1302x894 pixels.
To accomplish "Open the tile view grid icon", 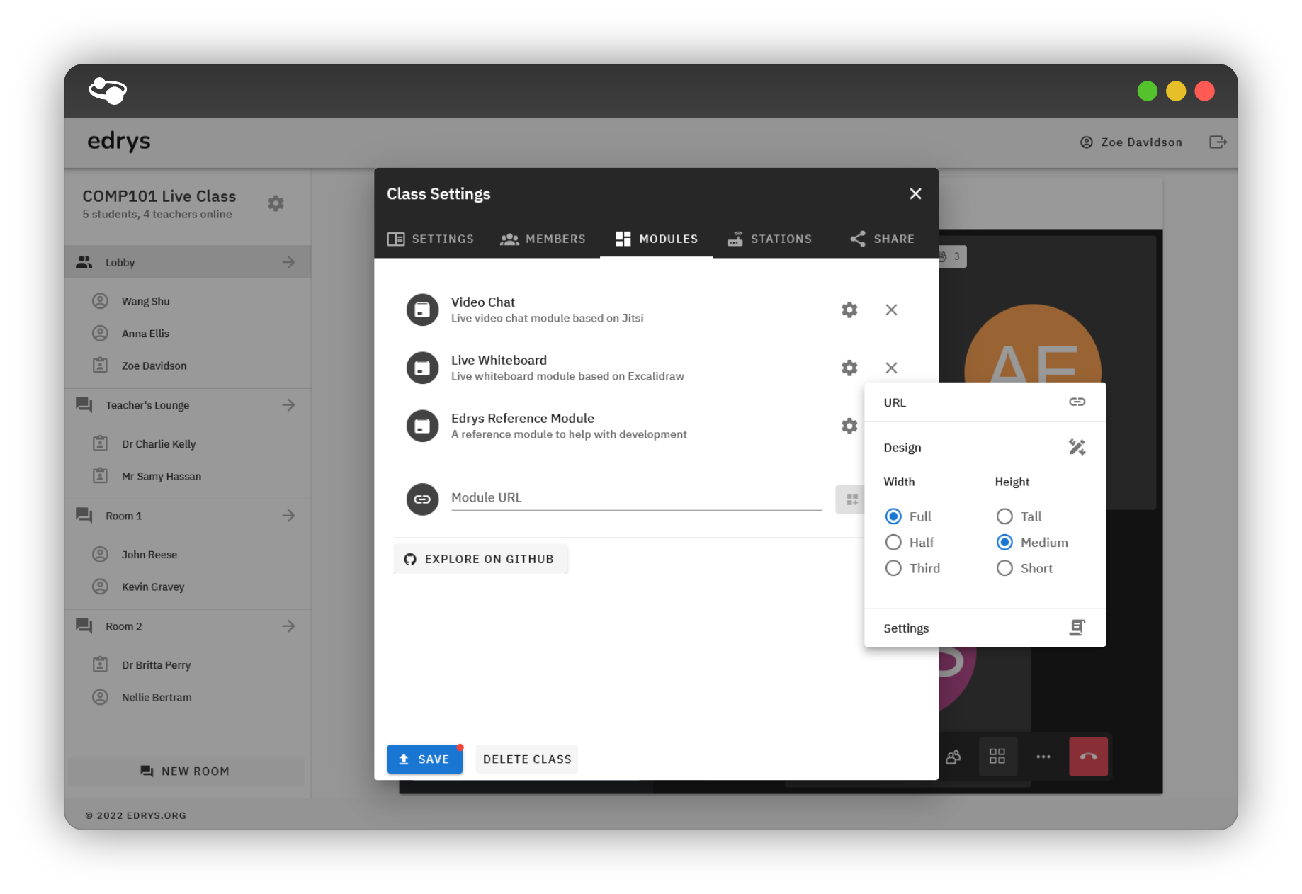I will tap(997, 757).
